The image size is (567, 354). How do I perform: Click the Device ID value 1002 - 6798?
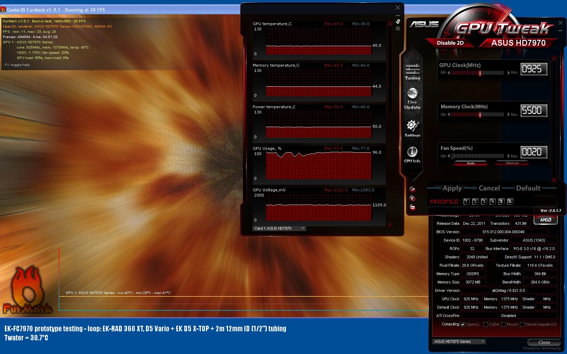(472, 240)
